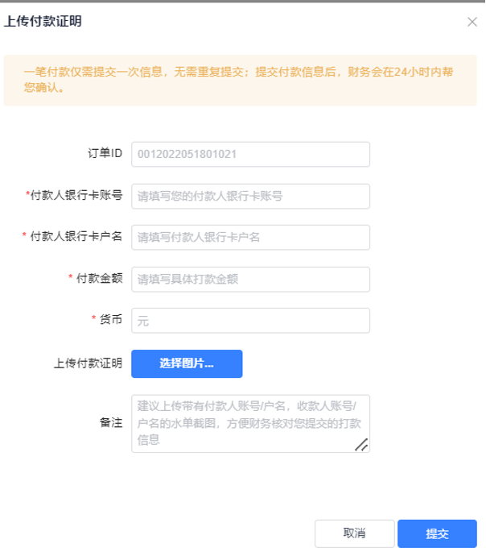Select the 货币 field showing 元

[x=250, y=321]
